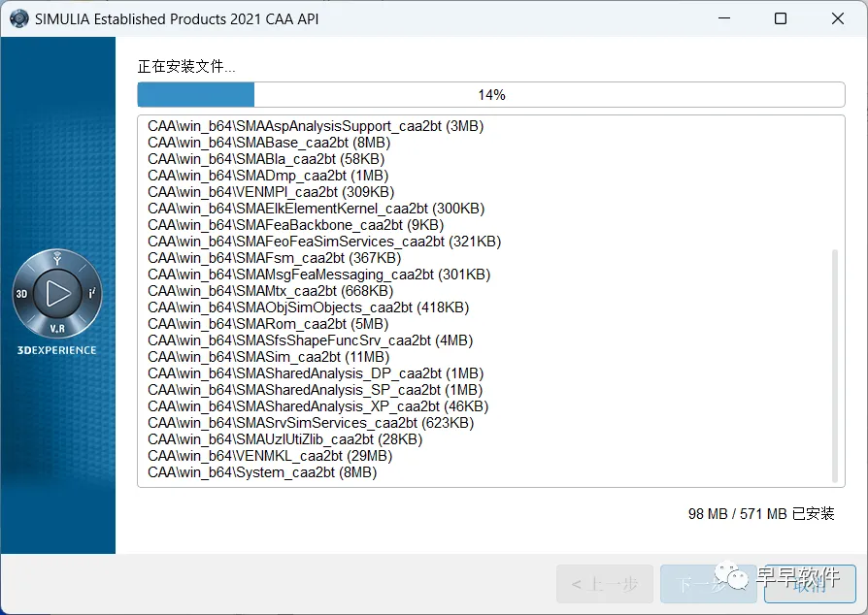Image resolution: width=868 pixels, height=615 pixels.
Task: Close the SIMULIA installer window
Action: click(x=838, y=18)
